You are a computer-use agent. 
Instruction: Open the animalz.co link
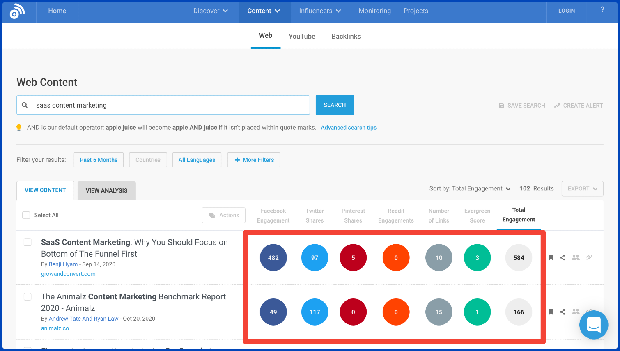(x=55, y=328)
